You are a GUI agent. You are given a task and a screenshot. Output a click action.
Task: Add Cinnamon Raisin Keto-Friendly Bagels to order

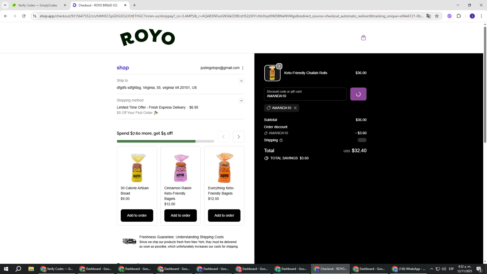(181, 216)
